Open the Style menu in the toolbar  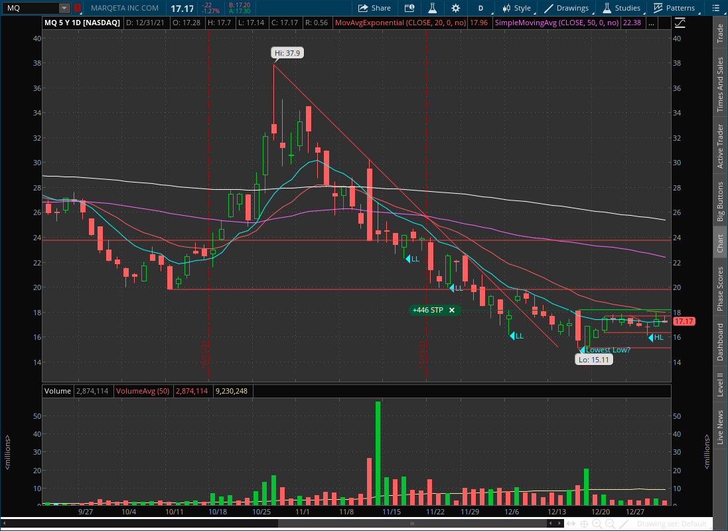click(x=516, y=8)
